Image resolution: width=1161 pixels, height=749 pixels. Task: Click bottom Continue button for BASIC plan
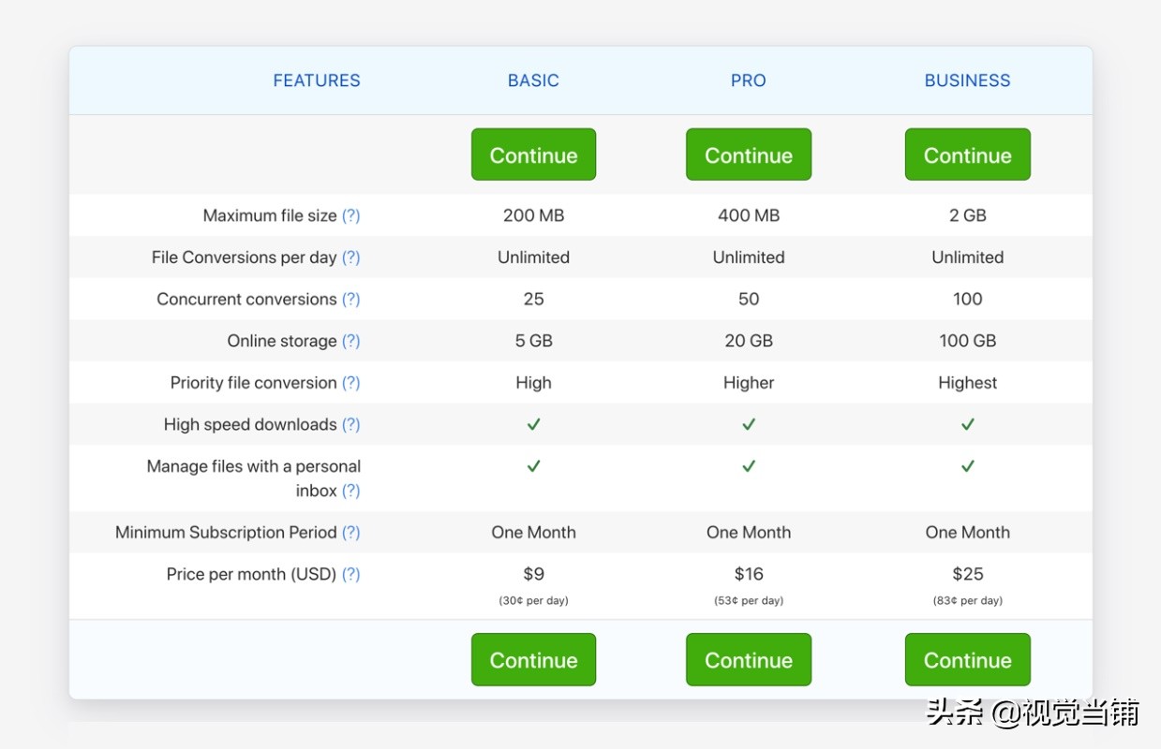point(533,660)
